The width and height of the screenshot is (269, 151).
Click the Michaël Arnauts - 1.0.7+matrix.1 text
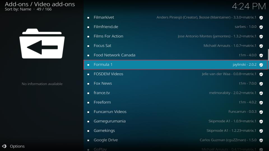(230, 46)
